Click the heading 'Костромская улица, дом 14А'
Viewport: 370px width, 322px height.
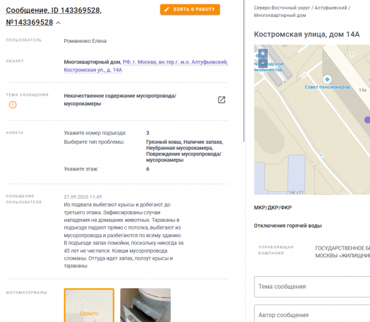click(307, 35)
